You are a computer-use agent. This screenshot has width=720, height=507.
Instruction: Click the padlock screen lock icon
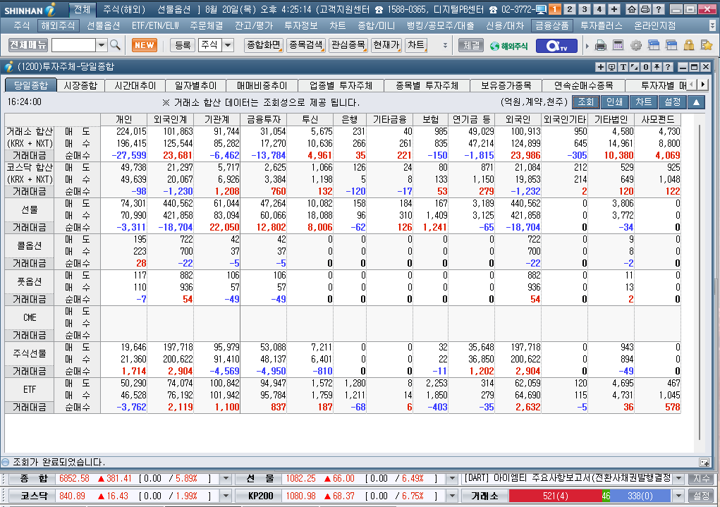tap(689, 45)
